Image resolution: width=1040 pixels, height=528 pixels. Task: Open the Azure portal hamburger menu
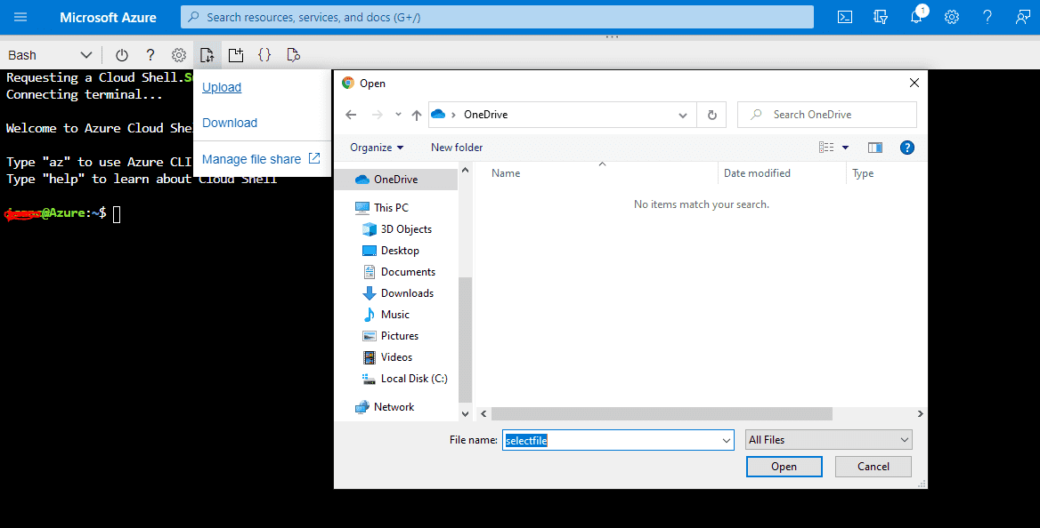pos(20,17)
